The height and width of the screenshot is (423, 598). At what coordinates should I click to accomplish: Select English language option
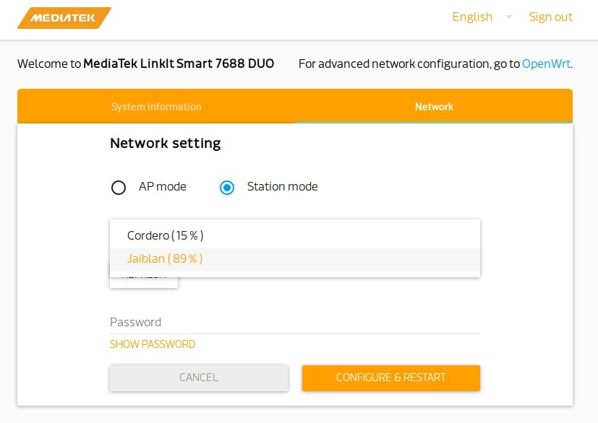[472, 17]
